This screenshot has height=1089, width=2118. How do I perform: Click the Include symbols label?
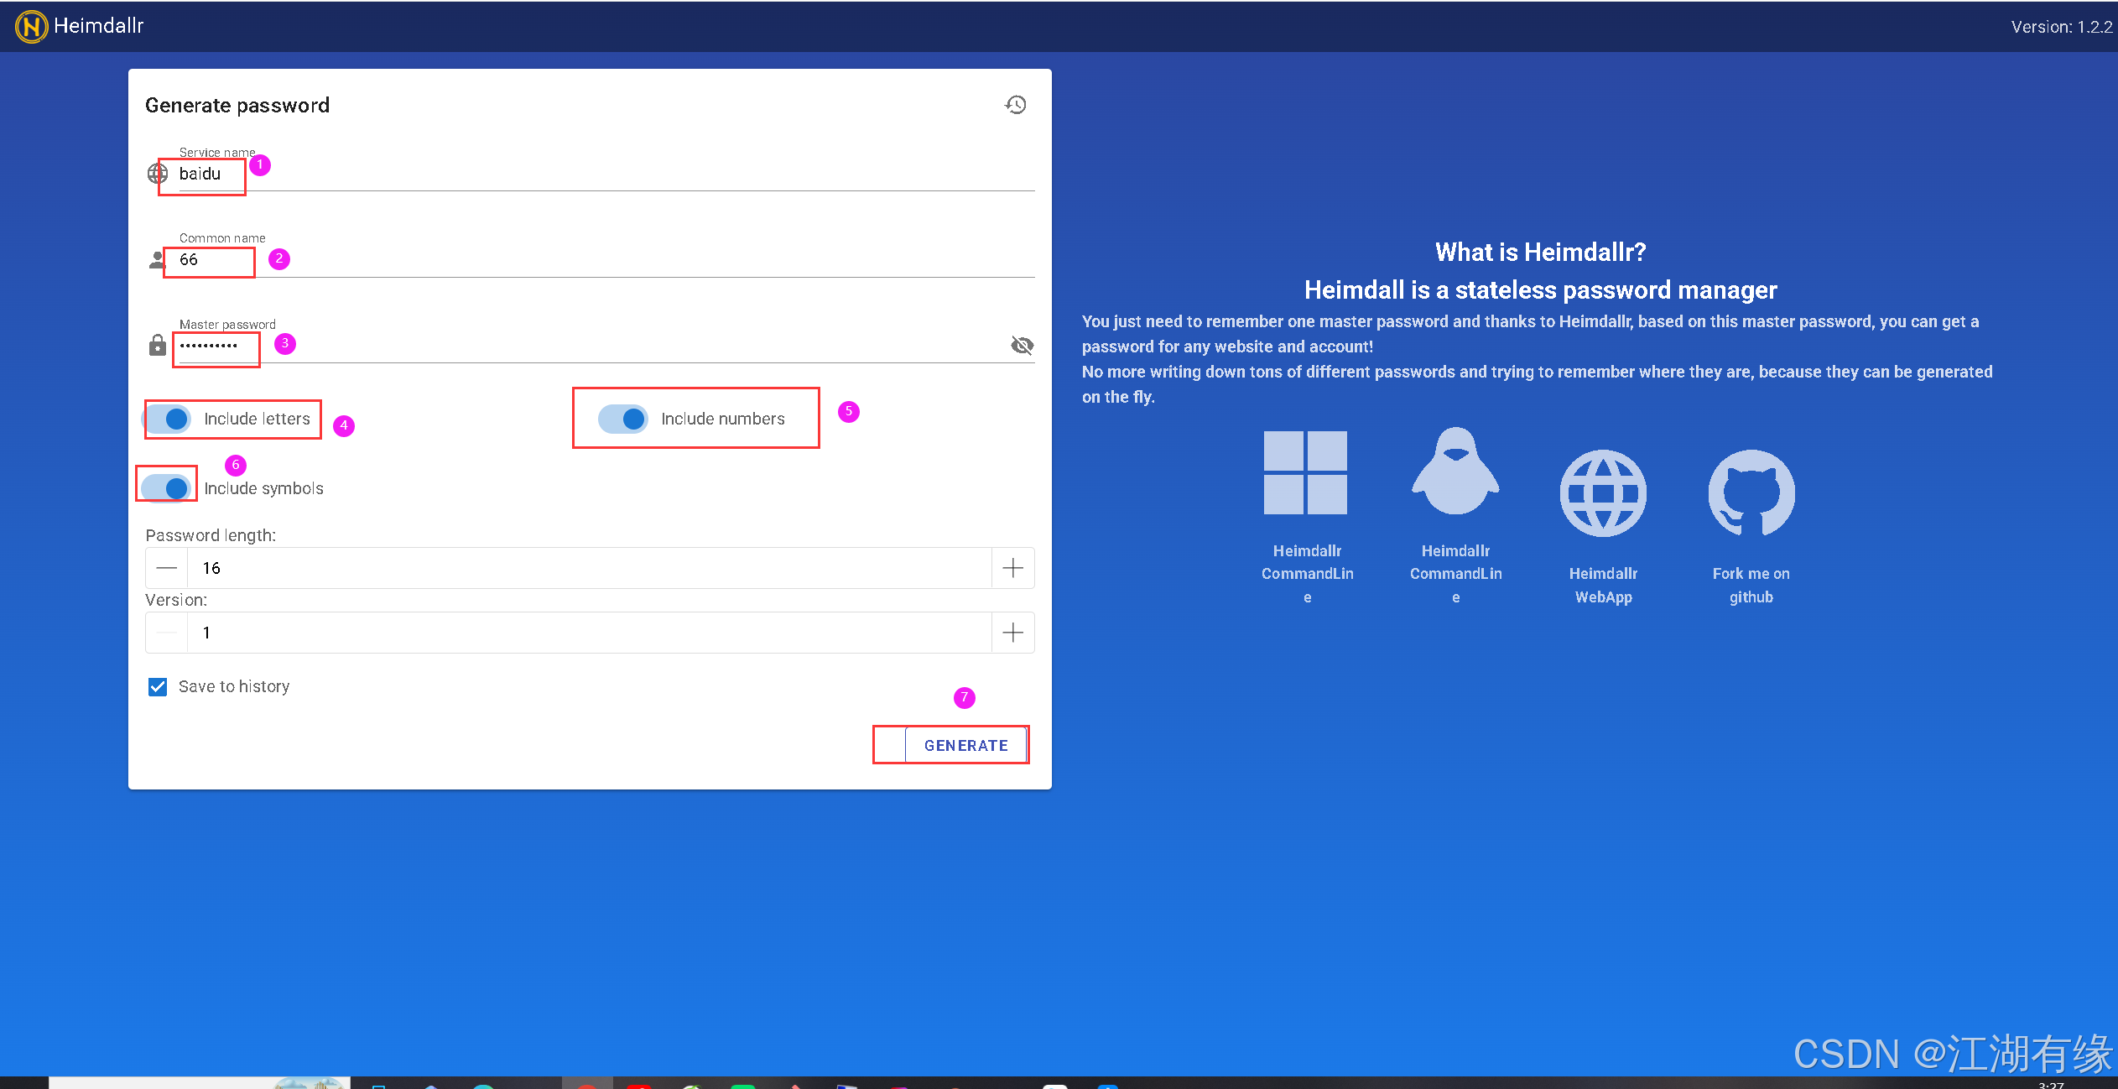click(x=264, y=488)
